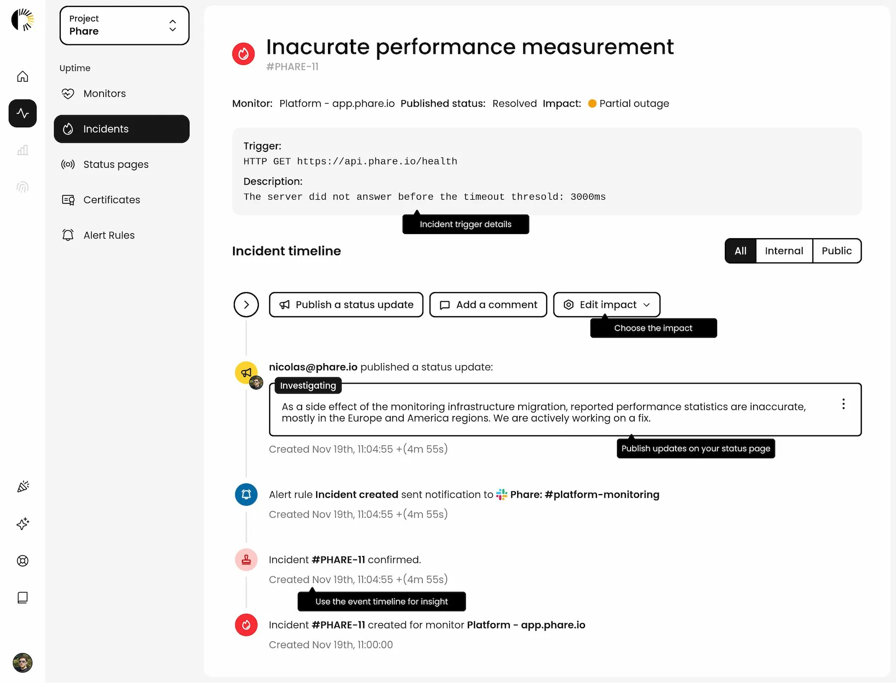Expand the Edit impact dropdown

coord(606,304)
